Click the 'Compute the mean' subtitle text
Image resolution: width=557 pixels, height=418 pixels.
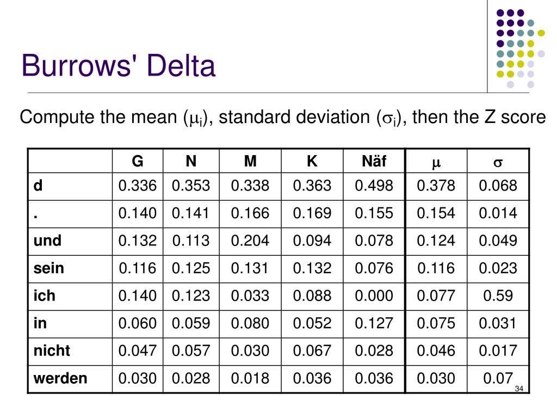[283, 118]
